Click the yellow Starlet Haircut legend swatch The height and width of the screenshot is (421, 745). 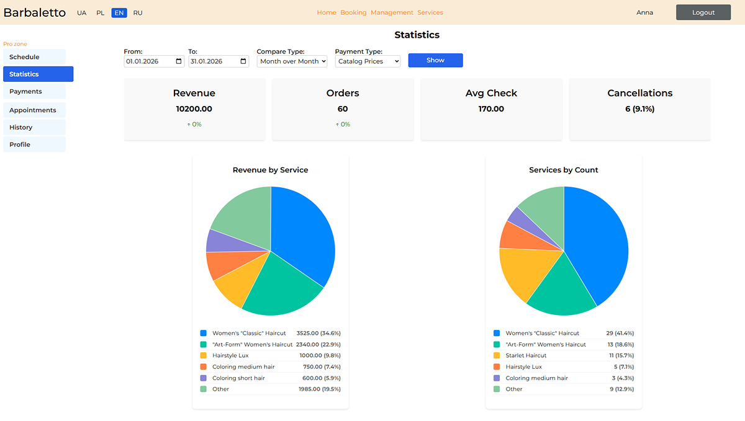[x=497, y=356]
